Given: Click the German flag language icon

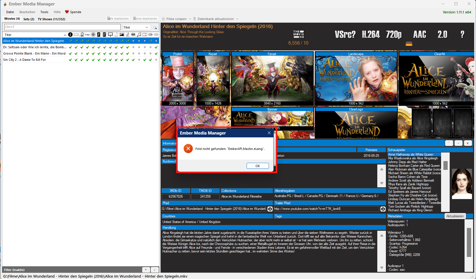Looking at the screenshot, I should pos(409,44).
